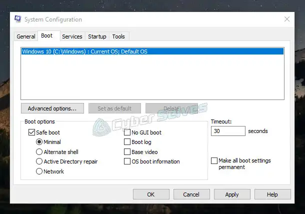The width and height of the screenshot is (305, 214).
Task: Open Advanced options dialog
Action: 52,108
